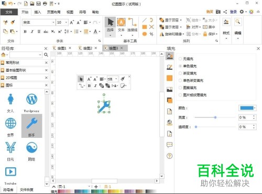Click the 女人 woman symbol
The image size is (262, 194).
(10, 103)
